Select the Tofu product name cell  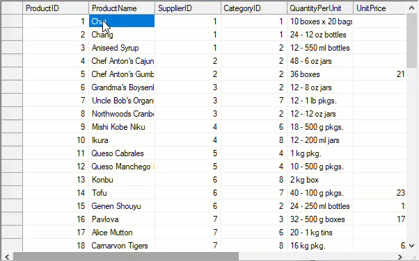pos(122,193)
